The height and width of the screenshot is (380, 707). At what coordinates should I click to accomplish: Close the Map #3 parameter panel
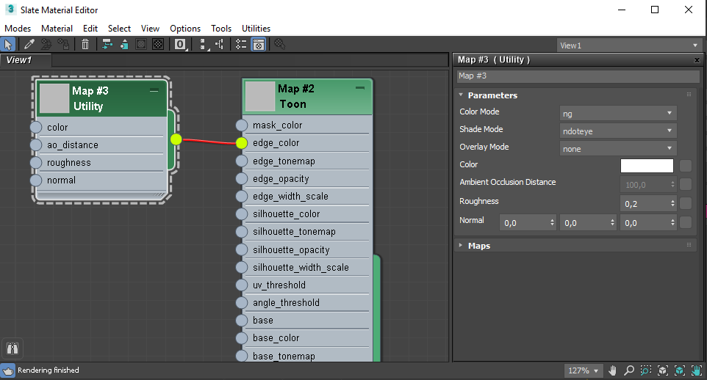(x=697, y=60)
